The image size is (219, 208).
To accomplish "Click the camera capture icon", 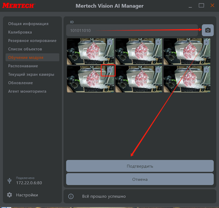I will coord(208,30).
